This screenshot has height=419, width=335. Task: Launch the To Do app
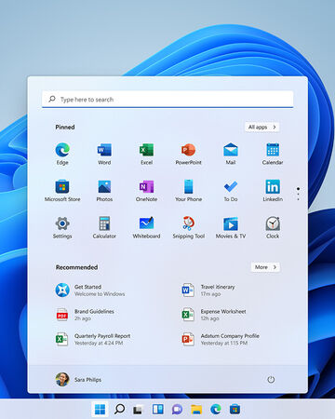click(231, 191)
